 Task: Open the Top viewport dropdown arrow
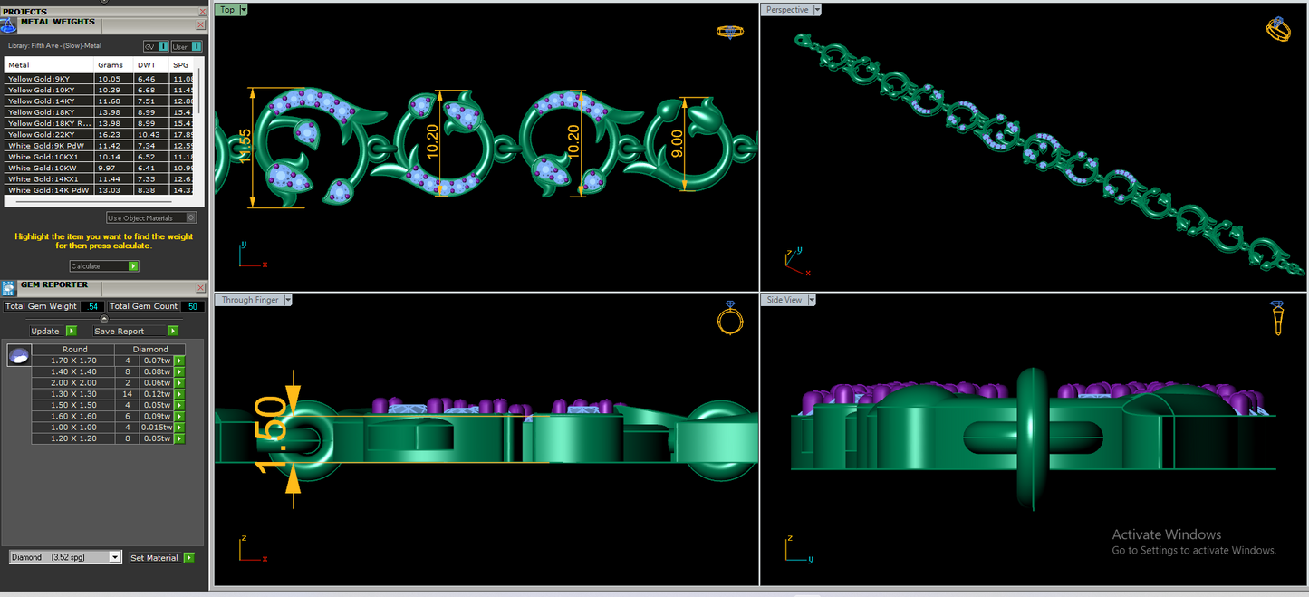click(x=244, y=10)
